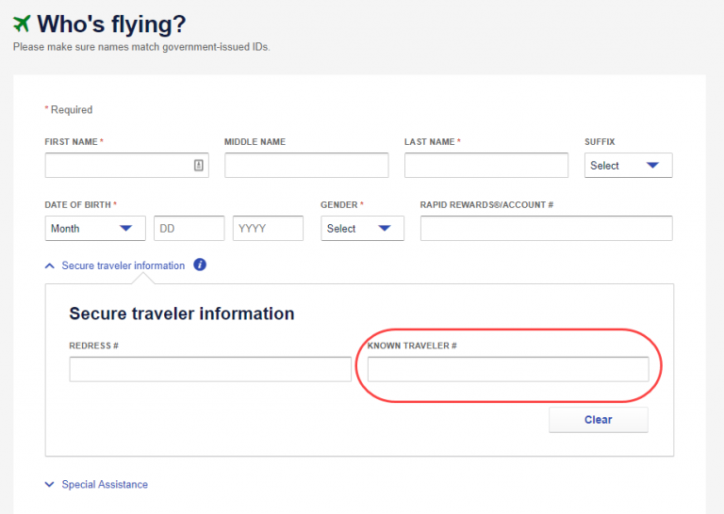Click the Suffix dropdown arrow
Viewport: 724px width, 514px height.
click(x=652, y=166)
